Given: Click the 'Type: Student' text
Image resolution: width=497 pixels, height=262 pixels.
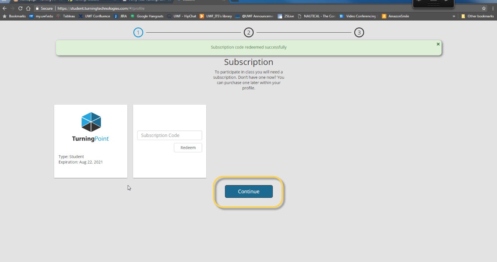Looking at the screenshot, I should pos(71,157).
